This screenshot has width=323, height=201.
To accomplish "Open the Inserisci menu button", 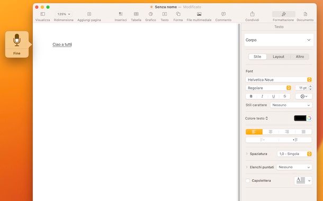I will [121, 16].
